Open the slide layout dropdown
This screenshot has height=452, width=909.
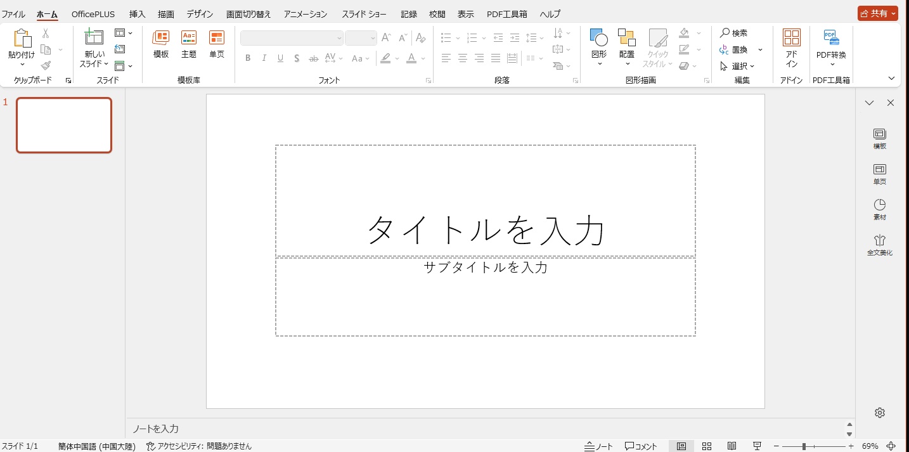click(124, 33)
